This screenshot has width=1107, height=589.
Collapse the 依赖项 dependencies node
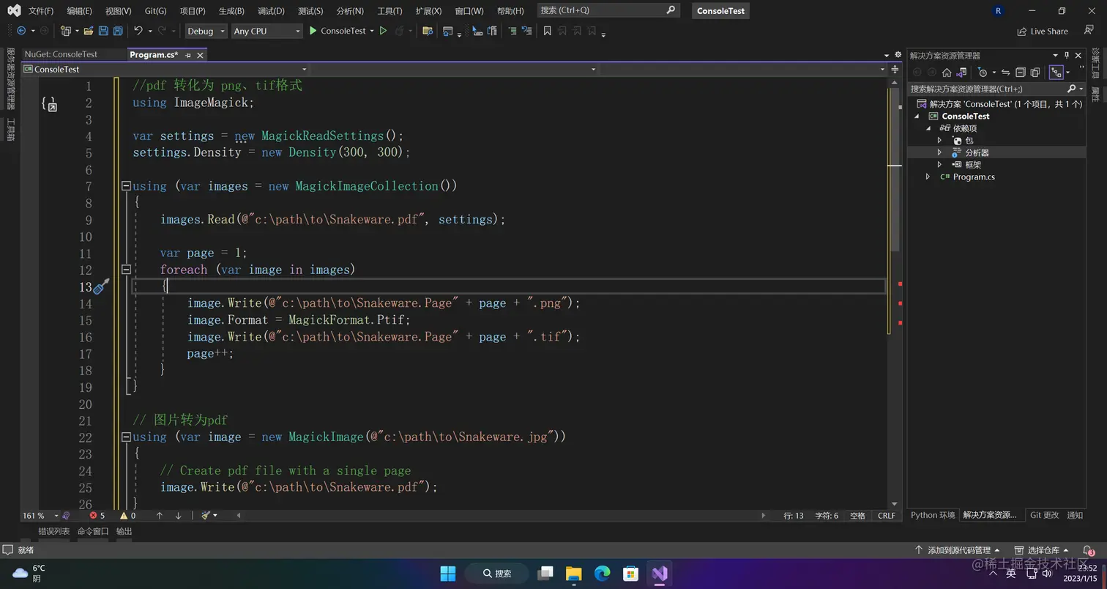click(x=928, y=128)
